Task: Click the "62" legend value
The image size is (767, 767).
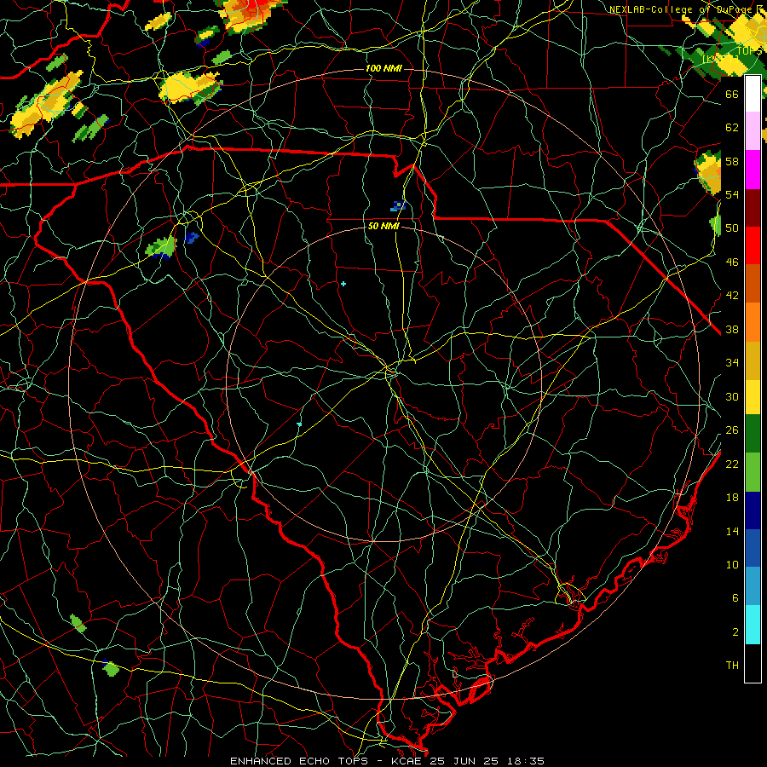Action: (732, 128)
